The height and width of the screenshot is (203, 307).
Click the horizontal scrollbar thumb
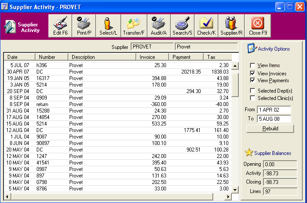coord(112,197)
